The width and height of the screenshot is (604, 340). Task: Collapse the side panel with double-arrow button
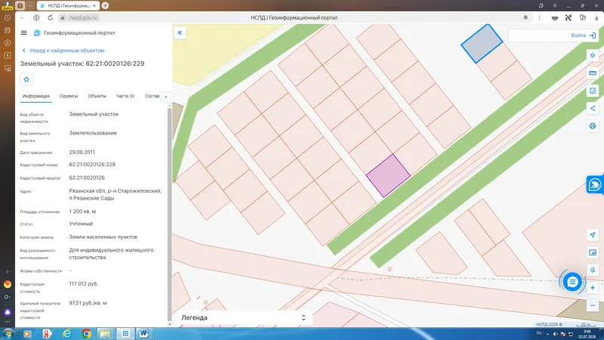point(180,32)
